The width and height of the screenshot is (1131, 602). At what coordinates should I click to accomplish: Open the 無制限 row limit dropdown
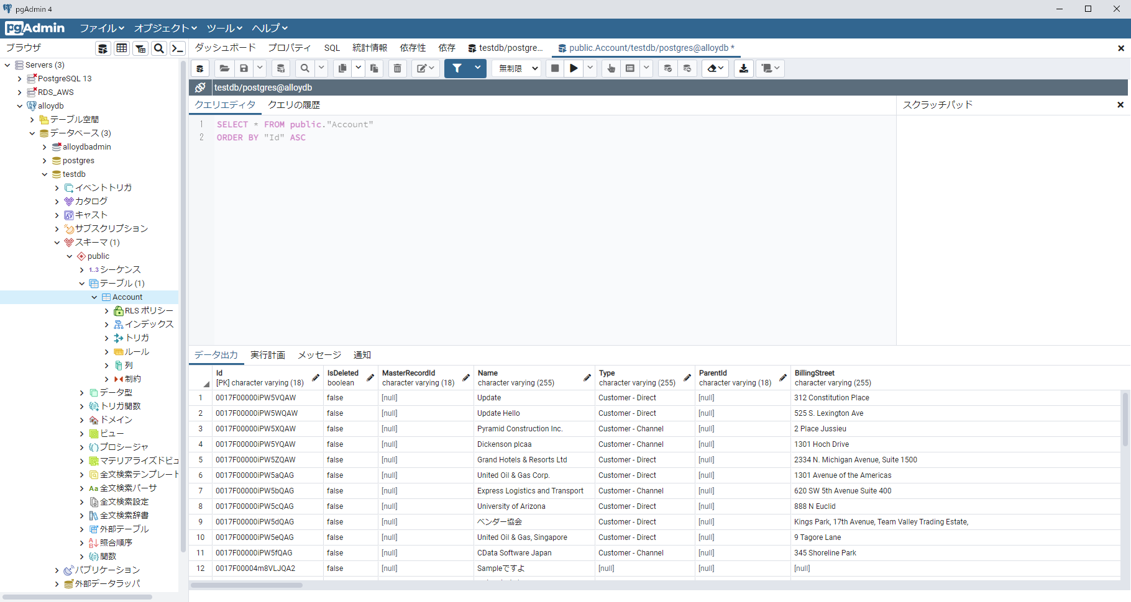[x=517, y=68]
